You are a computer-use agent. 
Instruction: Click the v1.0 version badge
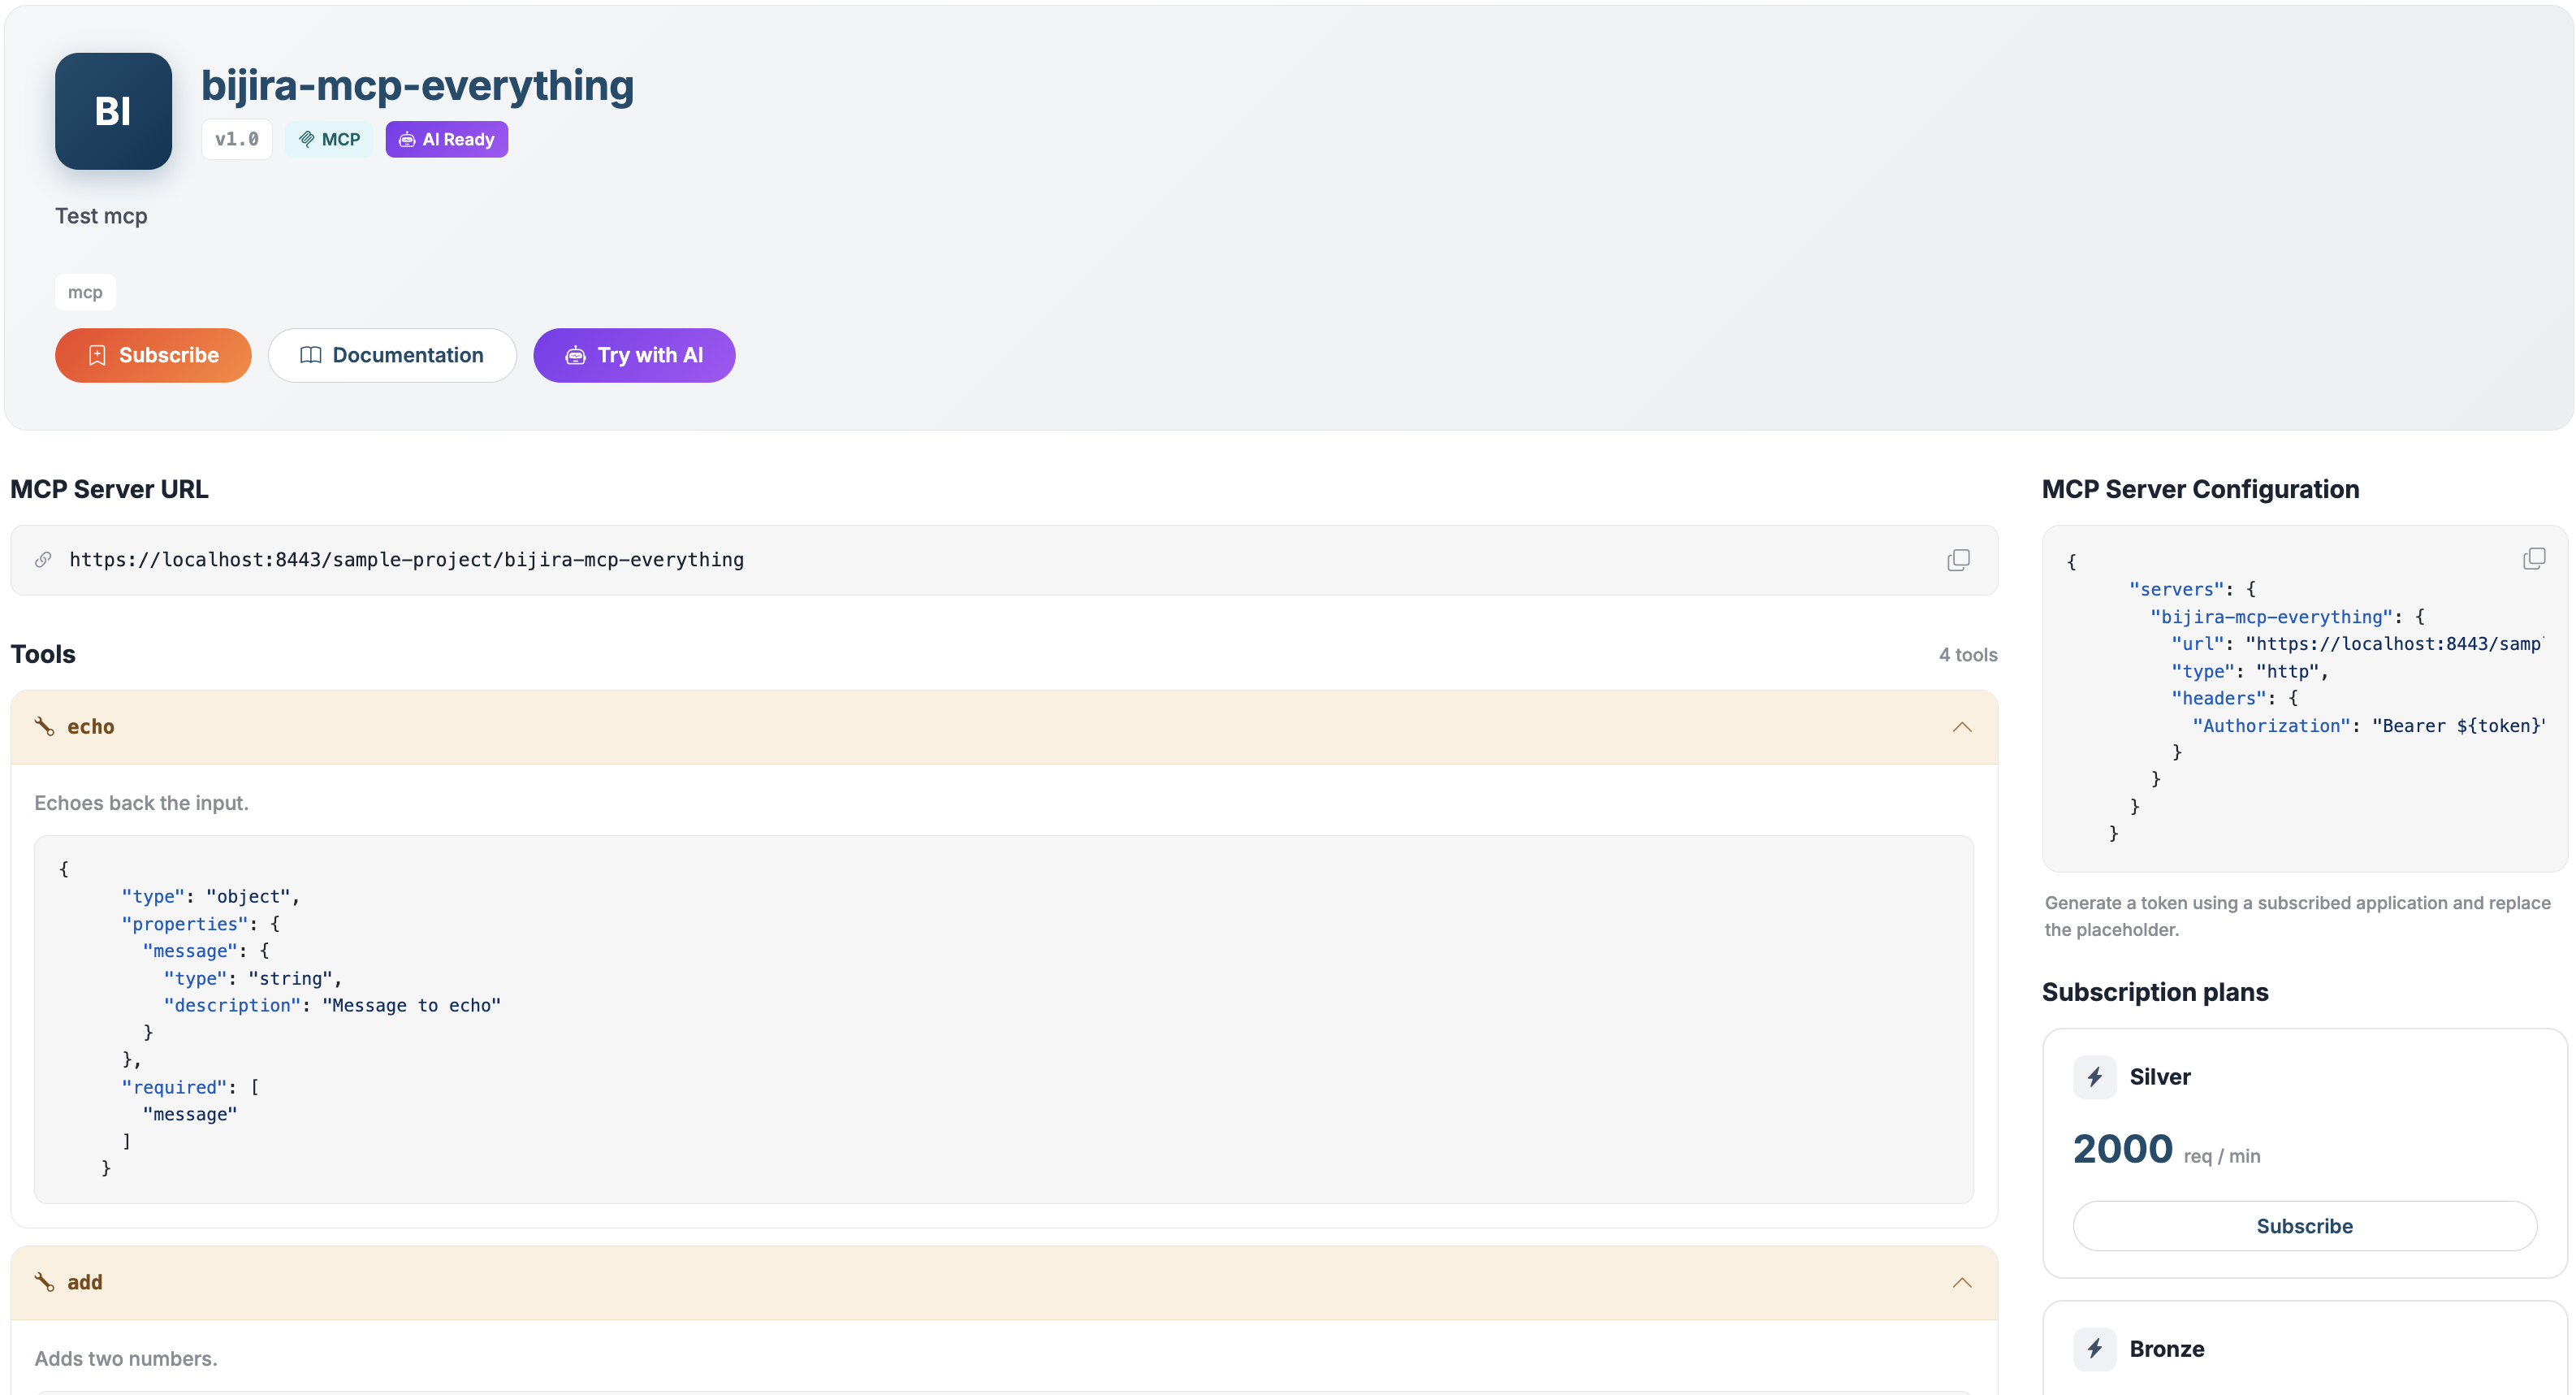coord(237,139)
